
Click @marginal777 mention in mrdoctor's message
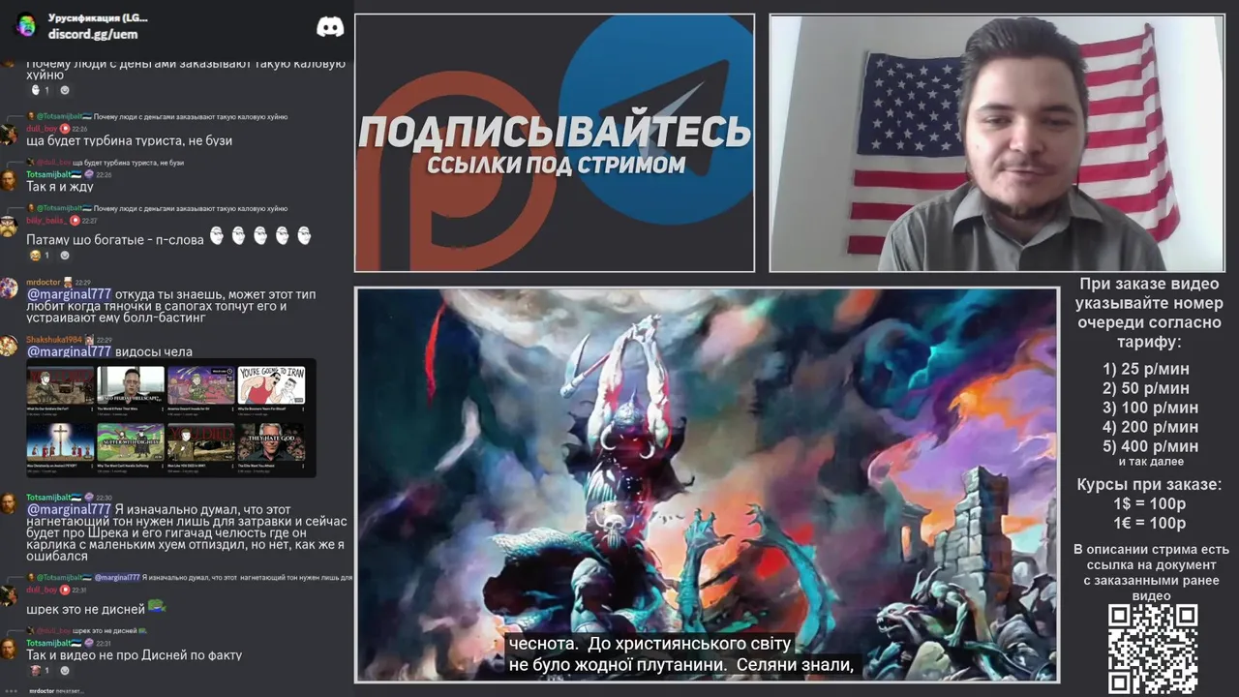[x=69, y=294]
